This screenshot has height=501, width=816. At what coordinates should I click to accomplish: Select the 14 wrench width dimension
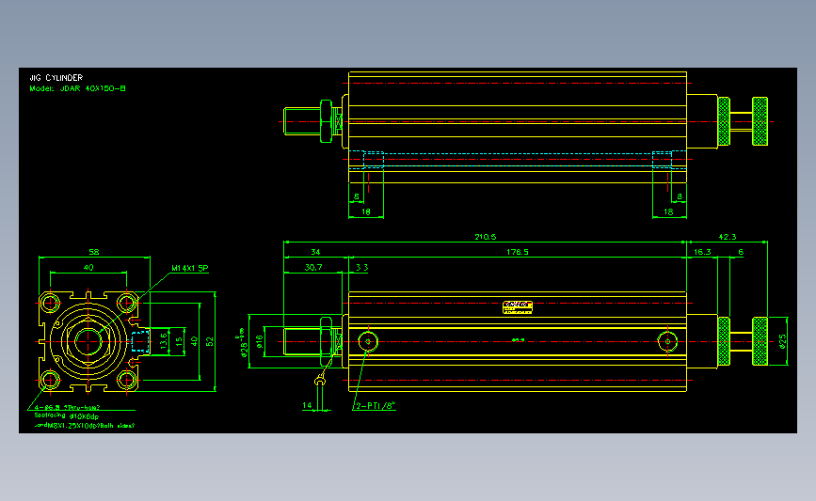coord(307,405)
